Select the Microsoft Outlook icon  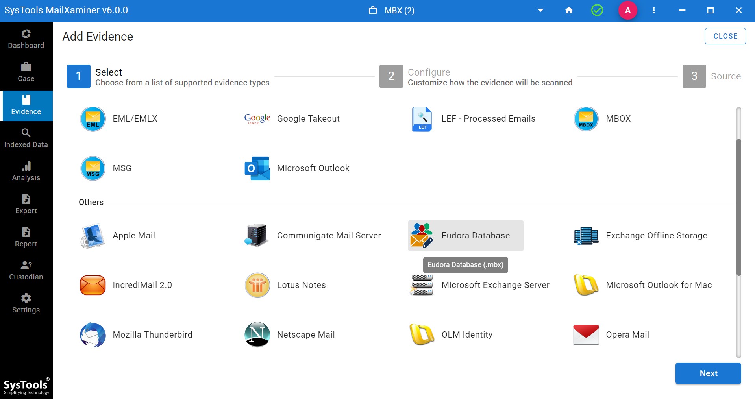[257, 168]
